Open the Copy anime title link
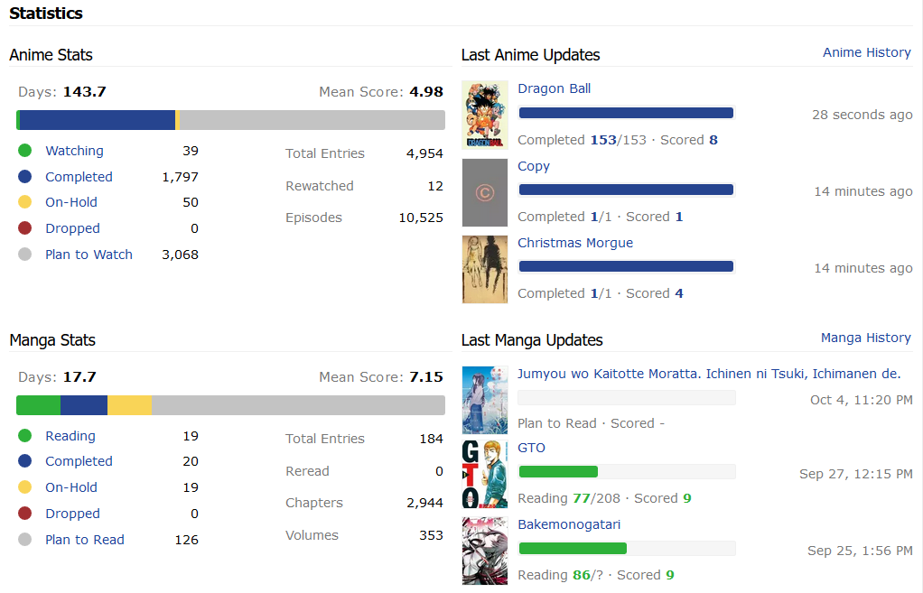 click(534, 166)
